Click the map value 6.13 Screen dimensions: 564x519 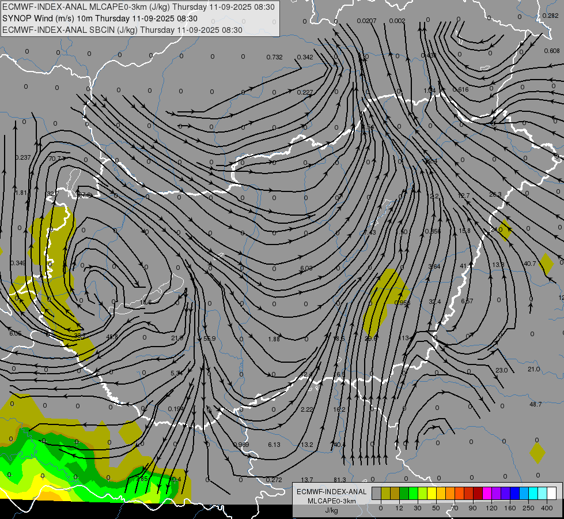(274, 445)
